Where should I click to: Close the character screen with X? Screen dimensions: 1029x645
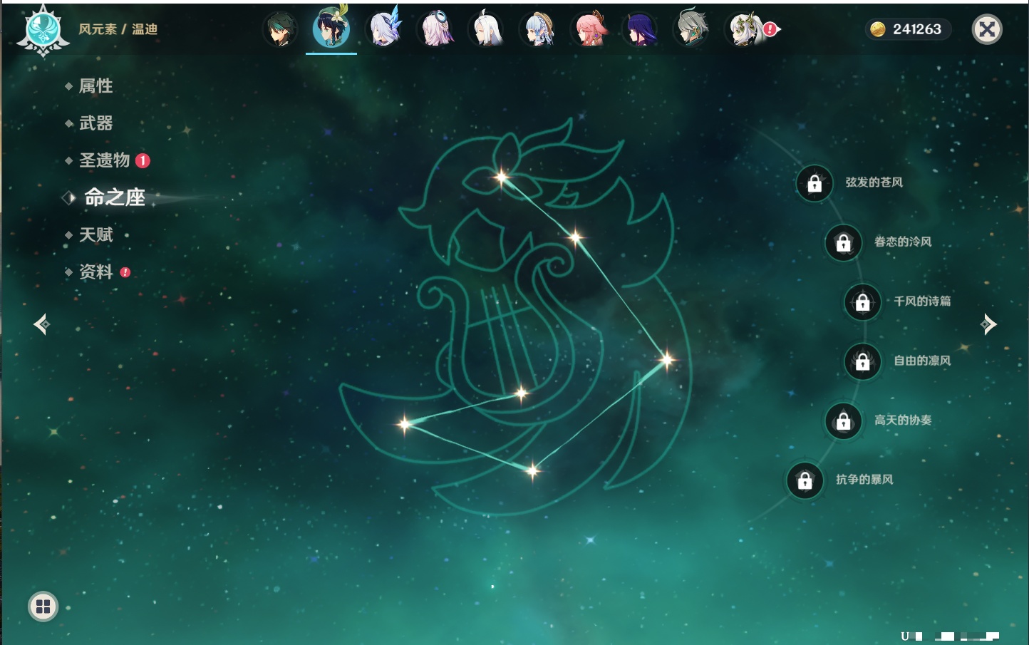point(987,29)
